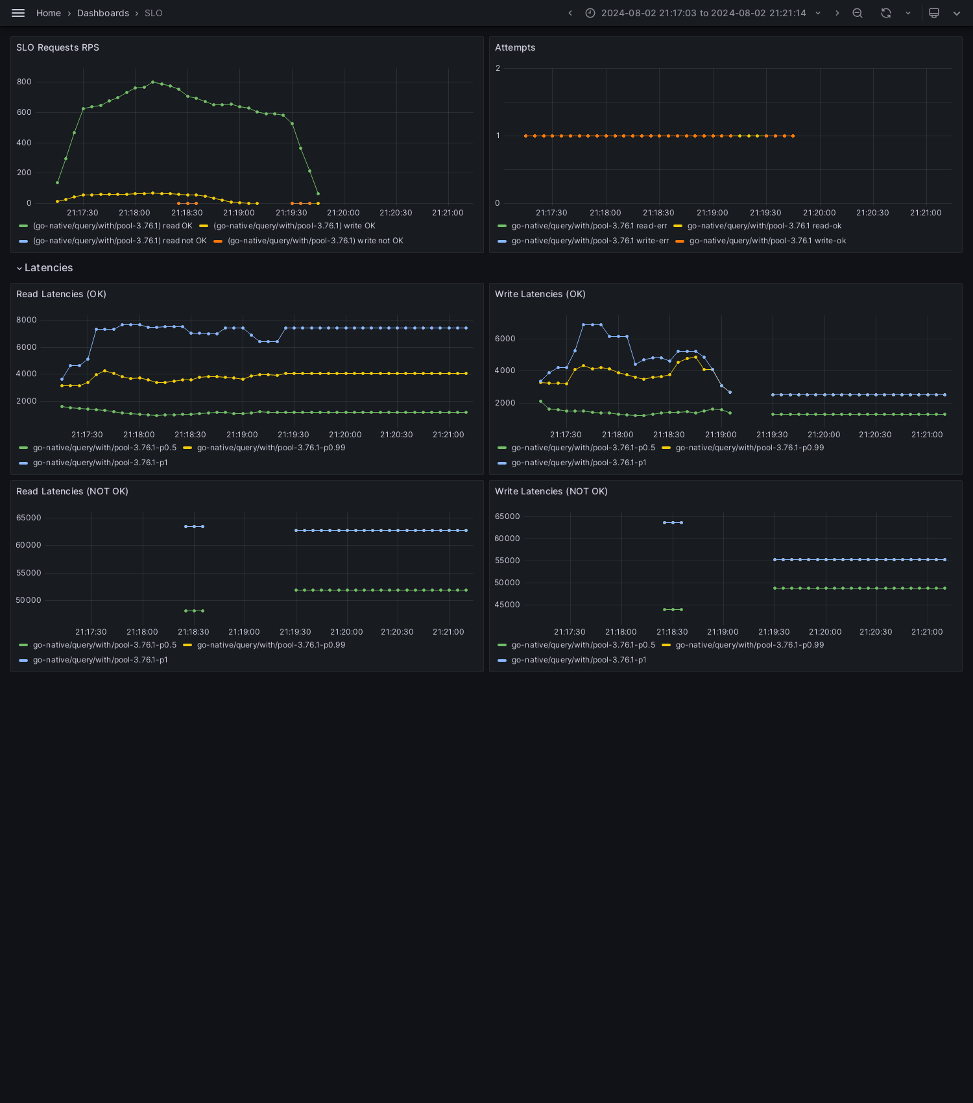Viewport: 973px width, 1103px height.
Task: Toggle p0.5 series in Write Latencies (NOT OK)
Action: [583, 645]
